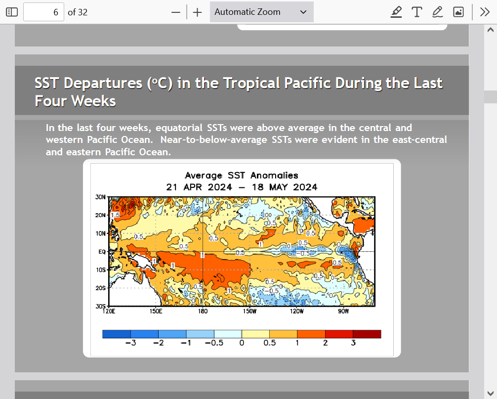The image size is (497, 399).
Task: Click the scrollbar up arrow
Action: click(x=491, y=30)
